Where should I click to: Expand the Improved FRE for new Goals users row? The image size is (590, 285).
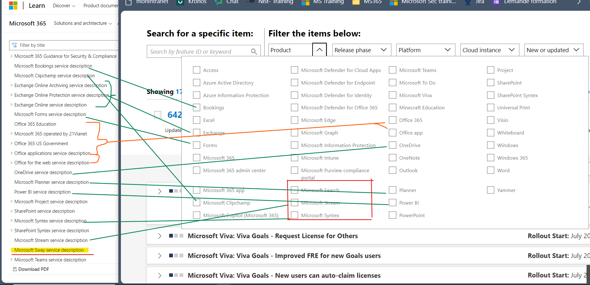tap(159, 256)
